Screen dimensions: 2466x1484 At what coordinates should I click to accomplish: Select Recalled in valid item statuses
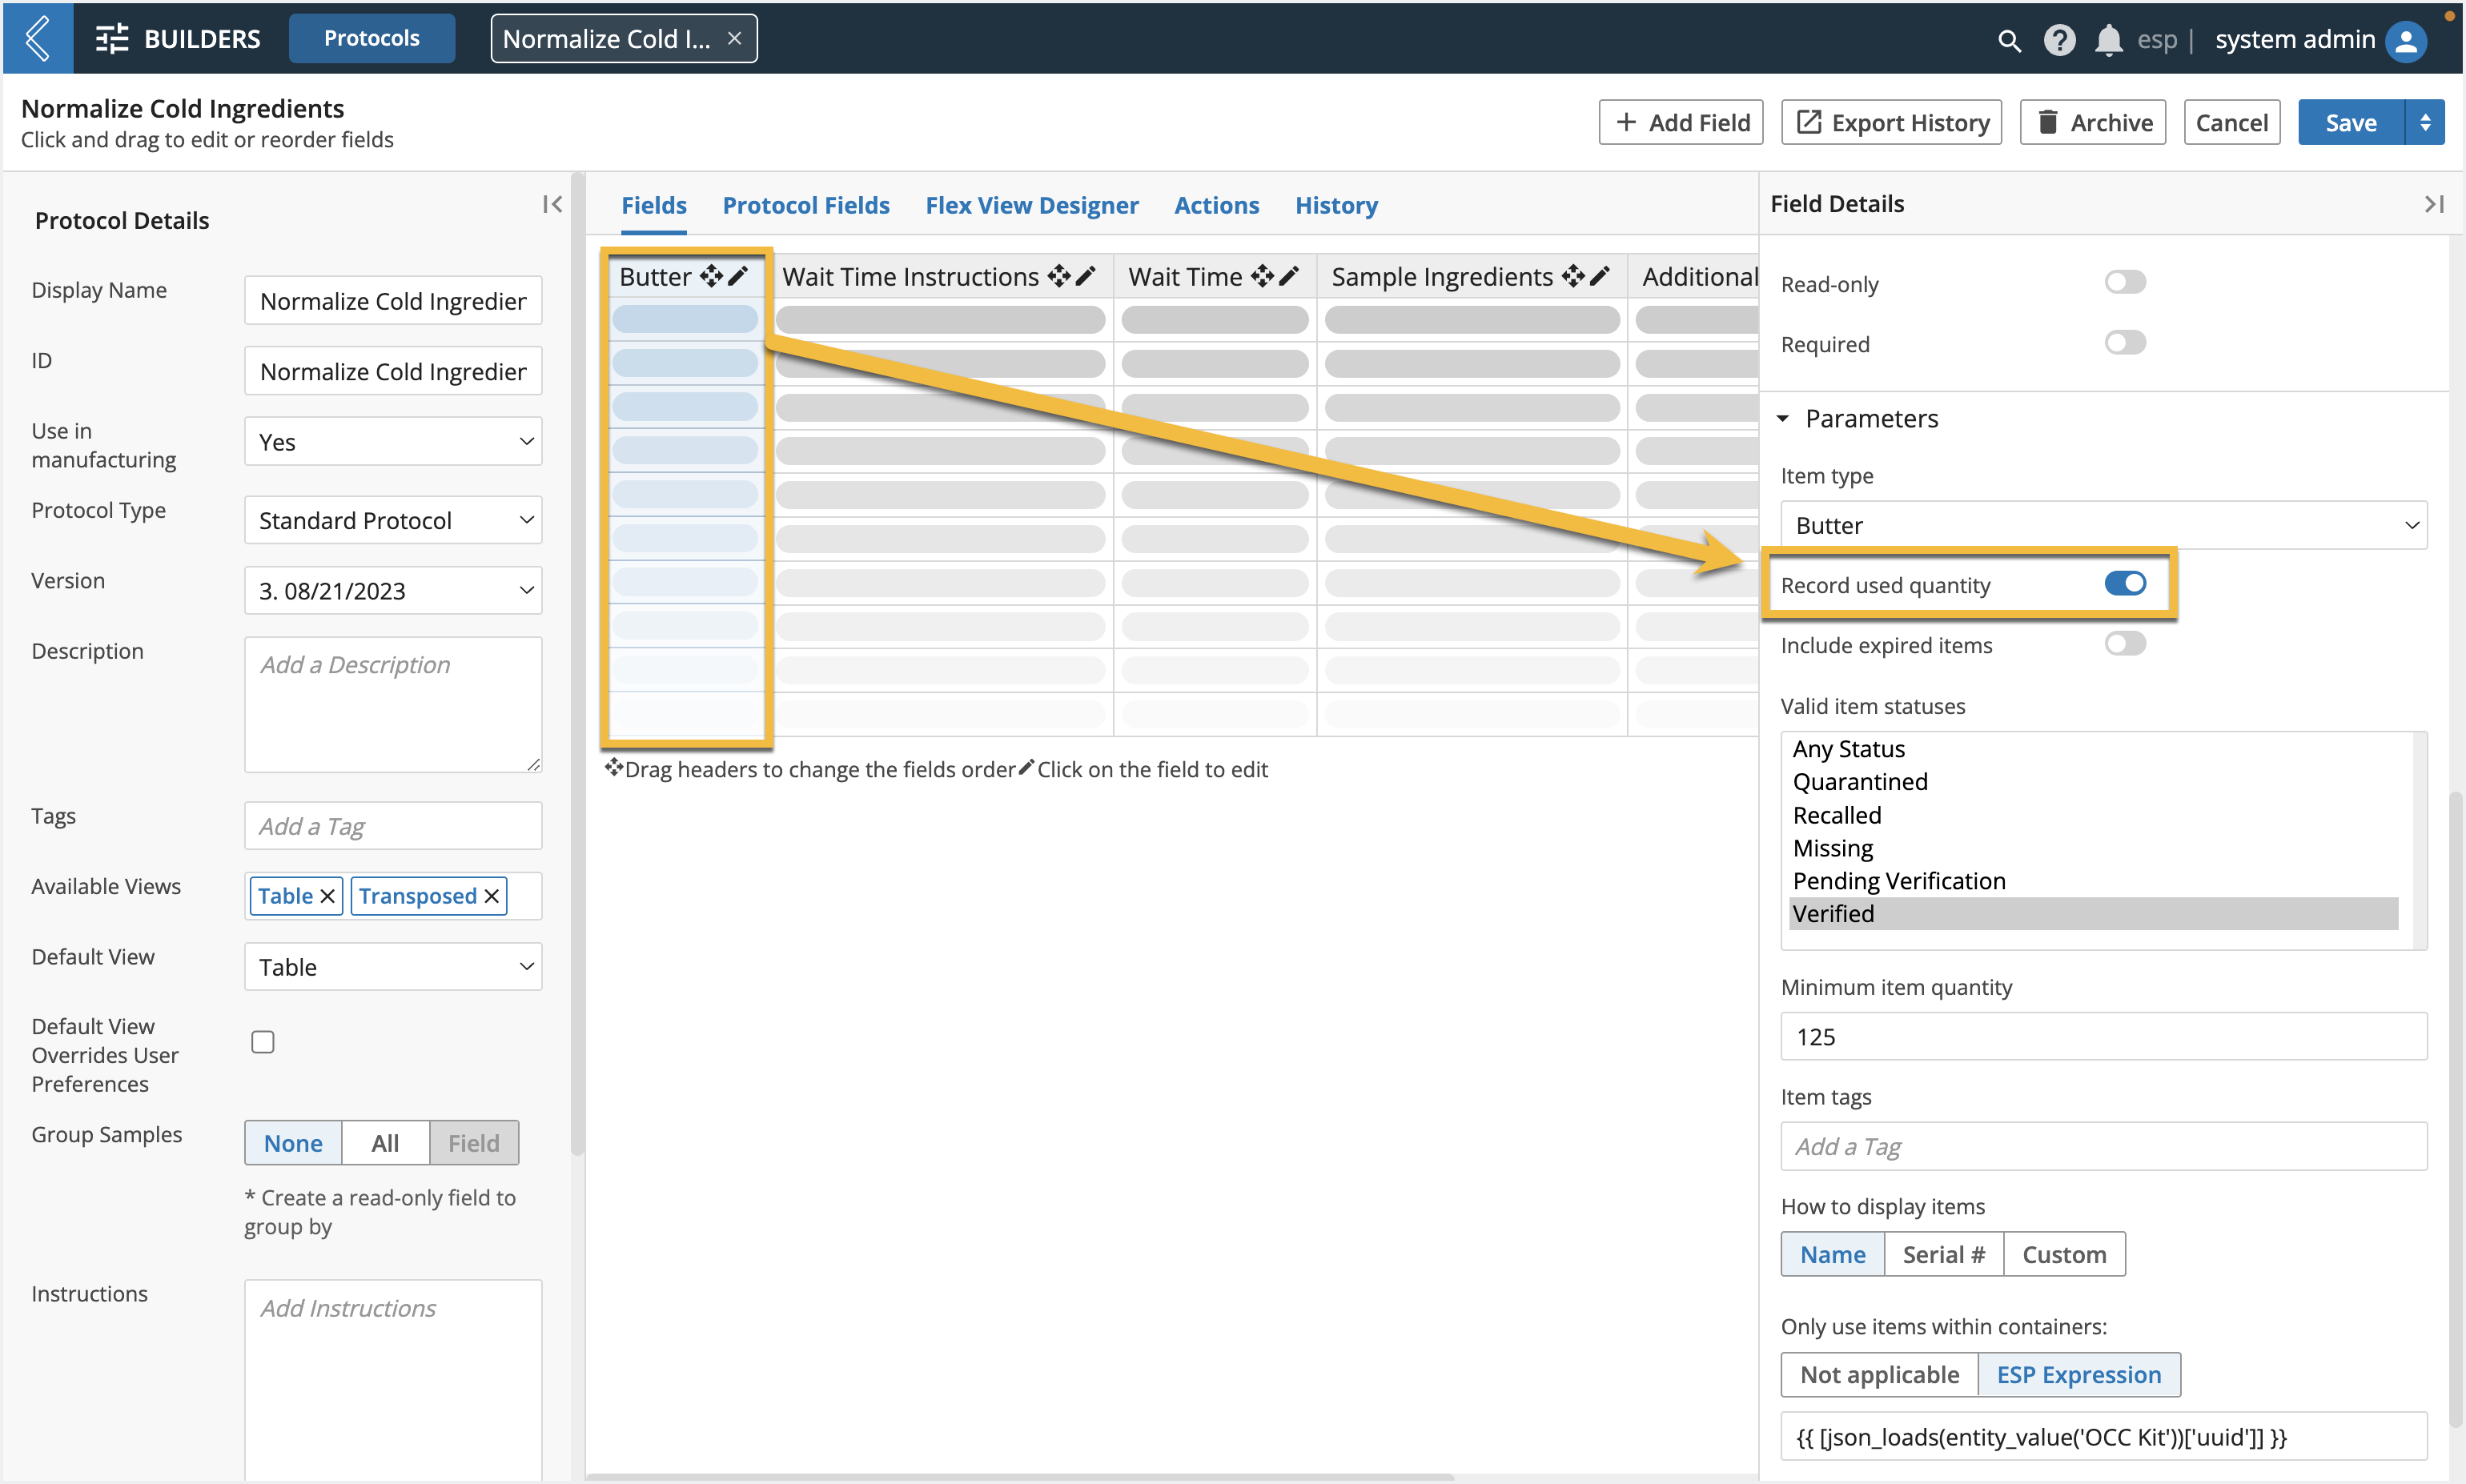point(2093,815)
